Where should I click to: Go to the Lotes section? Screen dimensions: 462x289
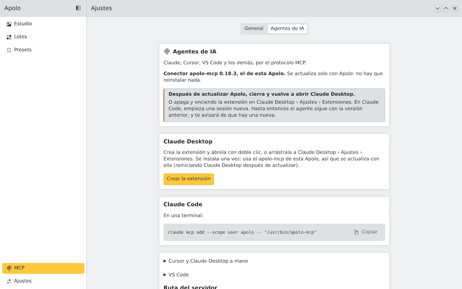(43, 37)
